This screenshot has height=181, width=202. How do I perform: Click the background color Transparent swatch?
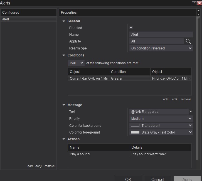(135, 126)
